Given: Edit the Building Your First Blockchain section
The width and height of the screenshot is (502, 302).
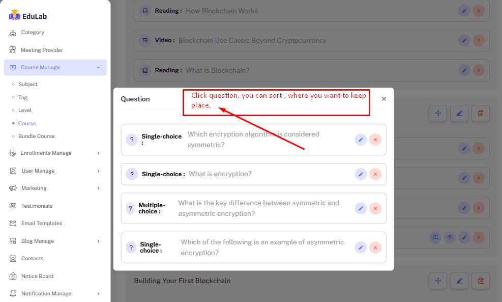Looking at the screenshot, I should (x=459, y=281).
